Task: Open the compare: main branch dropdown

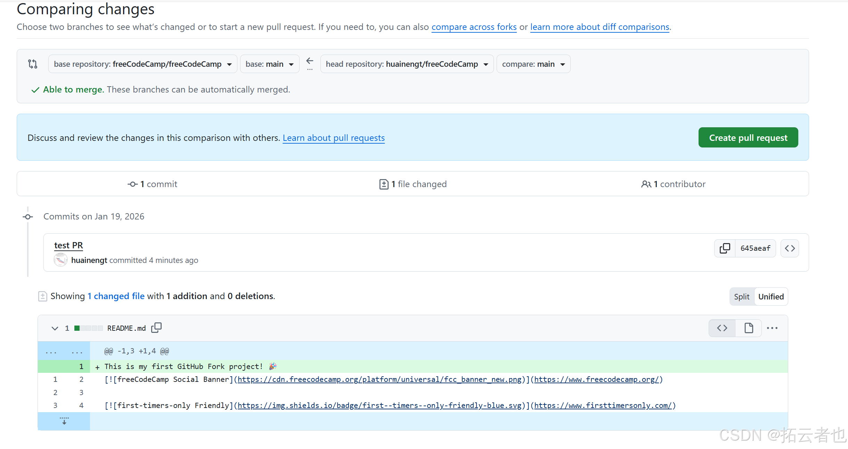Action: coord(533,64)
